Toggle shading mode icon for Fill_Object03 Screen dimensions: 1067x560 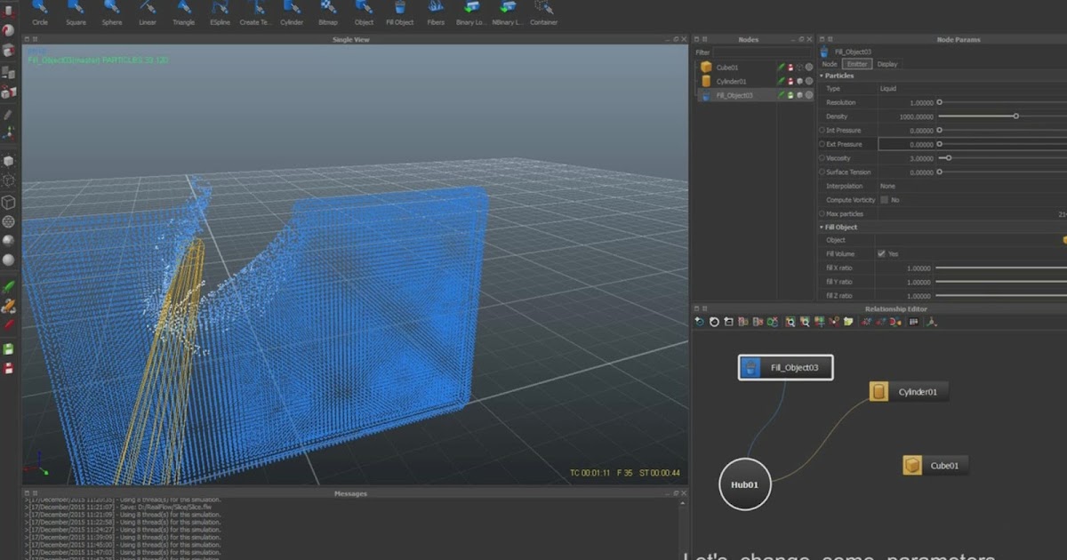tap(799, 95)
